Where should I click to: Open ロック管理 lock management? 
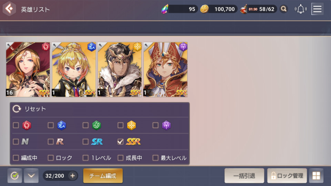pos(287,176)
